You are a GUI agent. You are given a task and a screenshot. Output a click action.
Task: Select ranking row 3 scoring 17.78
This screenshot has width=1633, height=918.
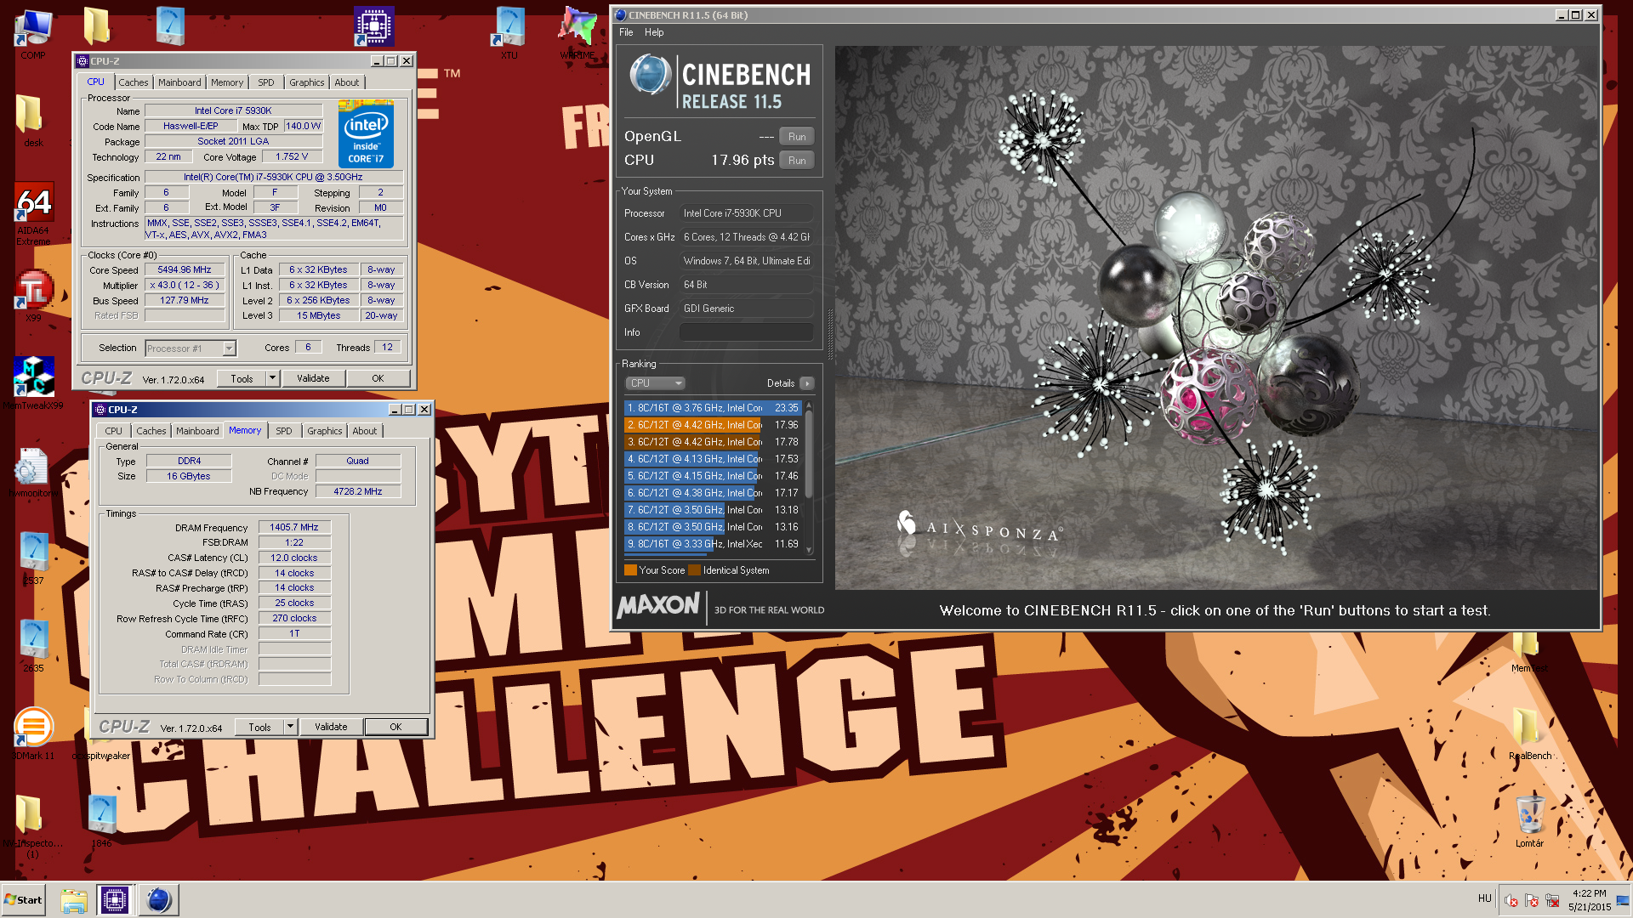coord(713,442)
